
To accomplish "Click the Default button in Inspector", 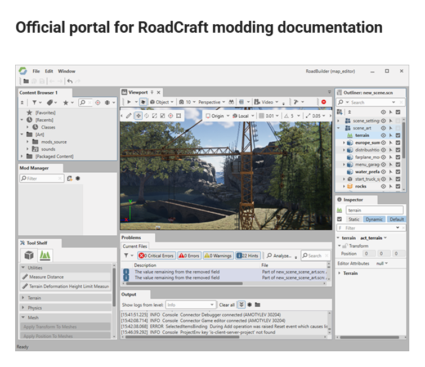I will [396, 219].
